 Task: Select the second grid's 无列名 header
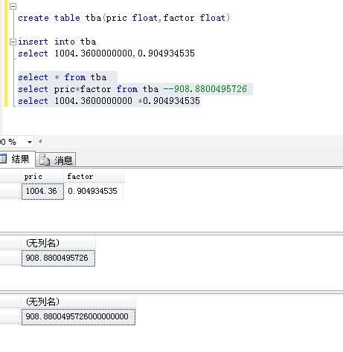tap(59, 243)
